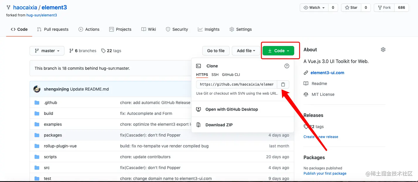
Task: Open the test folder name
Action: pyautogui.click(x=47, y=178)
